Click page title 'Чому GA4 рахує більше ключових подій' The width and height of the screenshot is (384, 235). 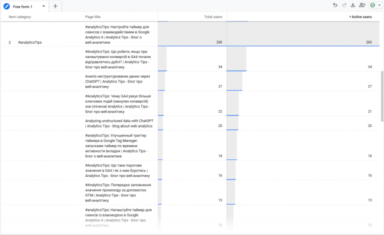[118, 104]
